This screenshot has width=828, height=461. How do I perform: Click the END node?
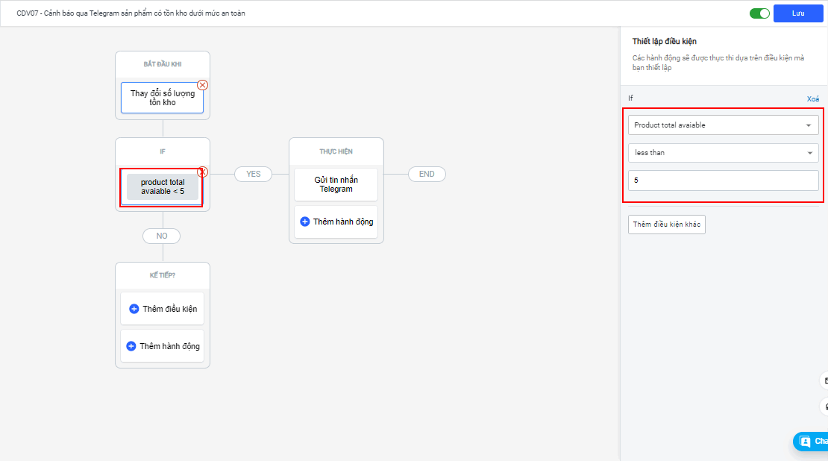click(427, 174)
